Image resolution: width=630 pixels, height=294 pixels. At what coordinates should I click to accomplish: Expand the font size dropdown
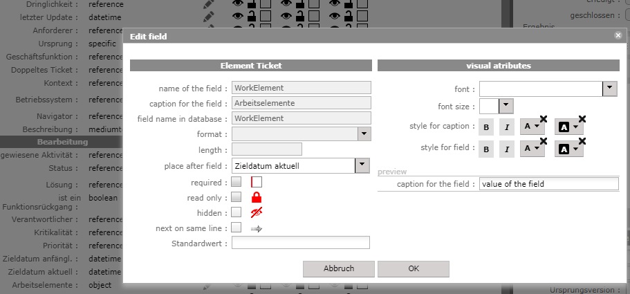coord(506,106)
